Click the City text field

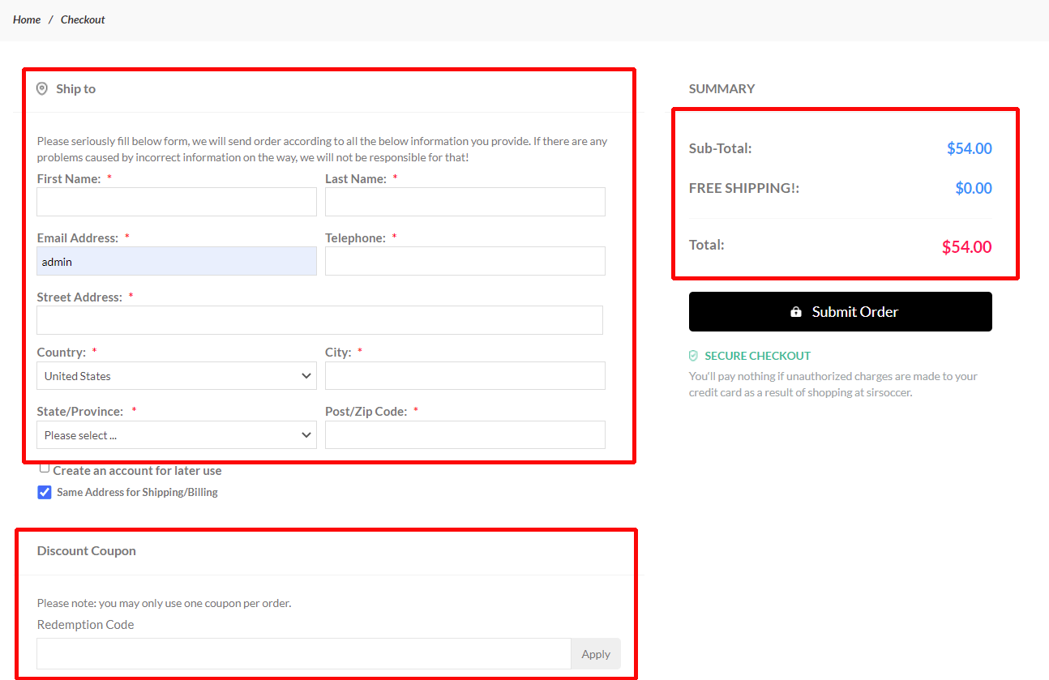465,376
